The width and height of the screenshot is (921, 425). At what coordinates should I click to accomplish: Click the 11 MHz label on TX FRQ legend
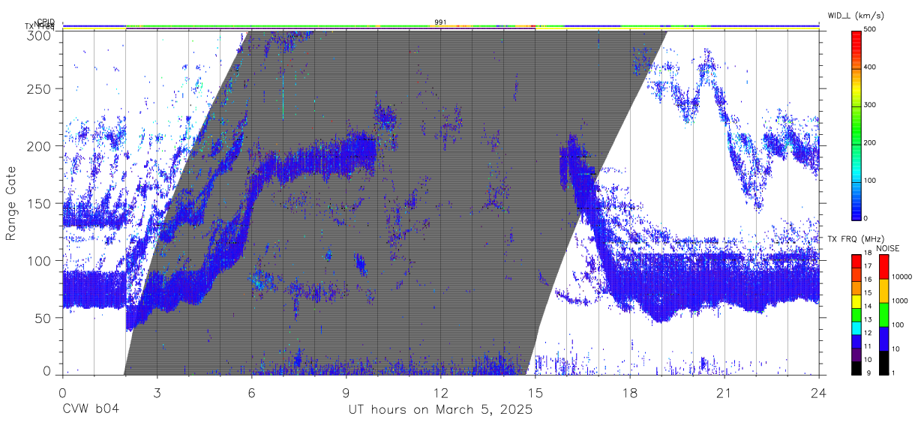(868, 346)
